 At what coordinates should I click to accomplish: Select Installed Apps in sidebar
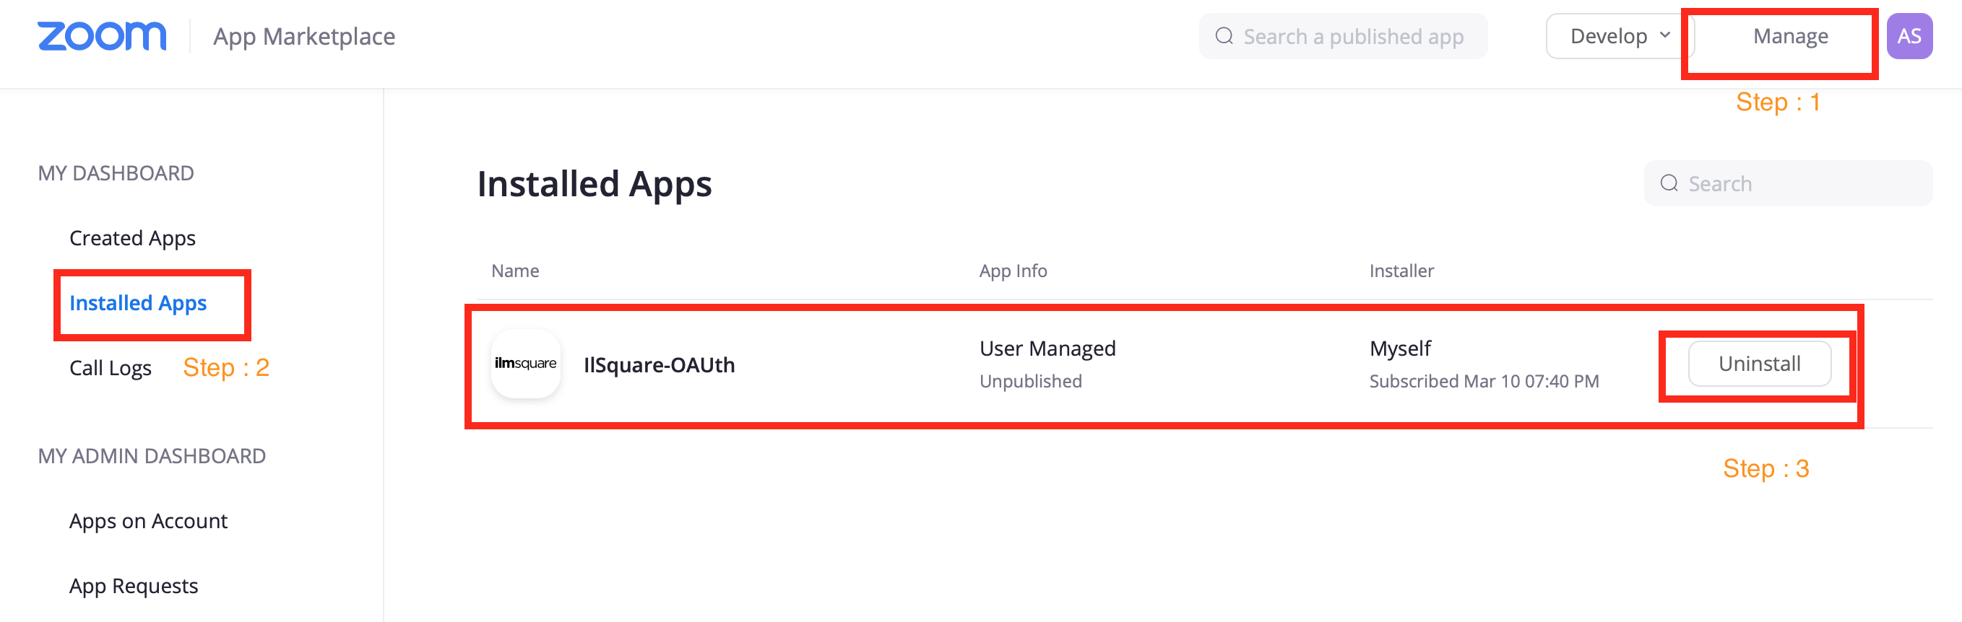138,302
